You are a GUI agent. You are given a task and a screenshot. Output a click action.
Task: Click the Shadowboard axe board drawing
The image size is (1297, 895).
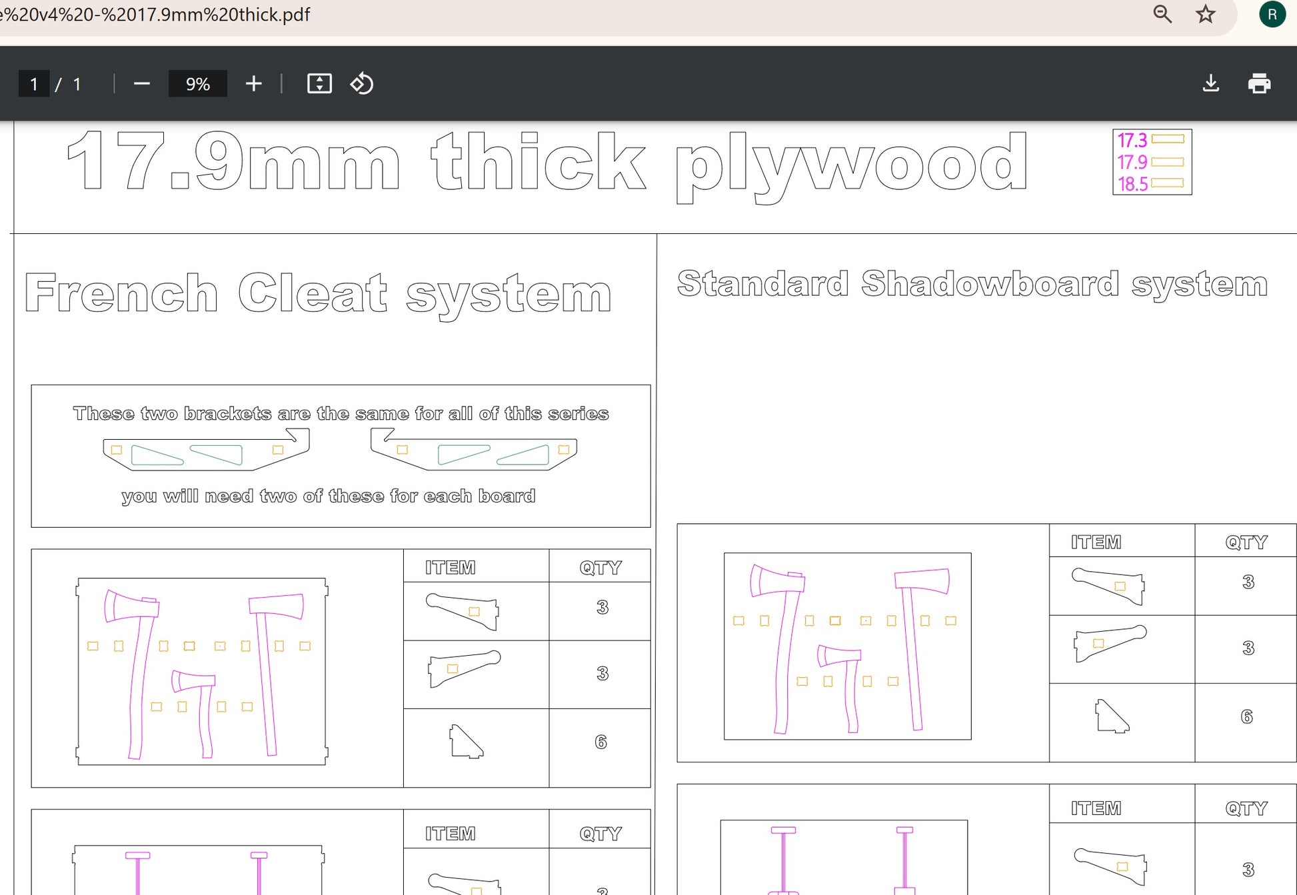847,646
